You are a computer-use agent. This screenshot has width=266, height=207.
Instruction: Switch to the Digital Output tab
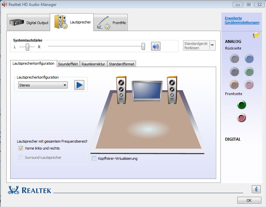pos(29,22)
